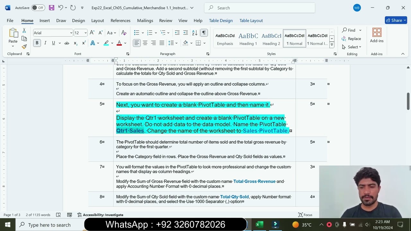Toggle Bold formatting

37,43
